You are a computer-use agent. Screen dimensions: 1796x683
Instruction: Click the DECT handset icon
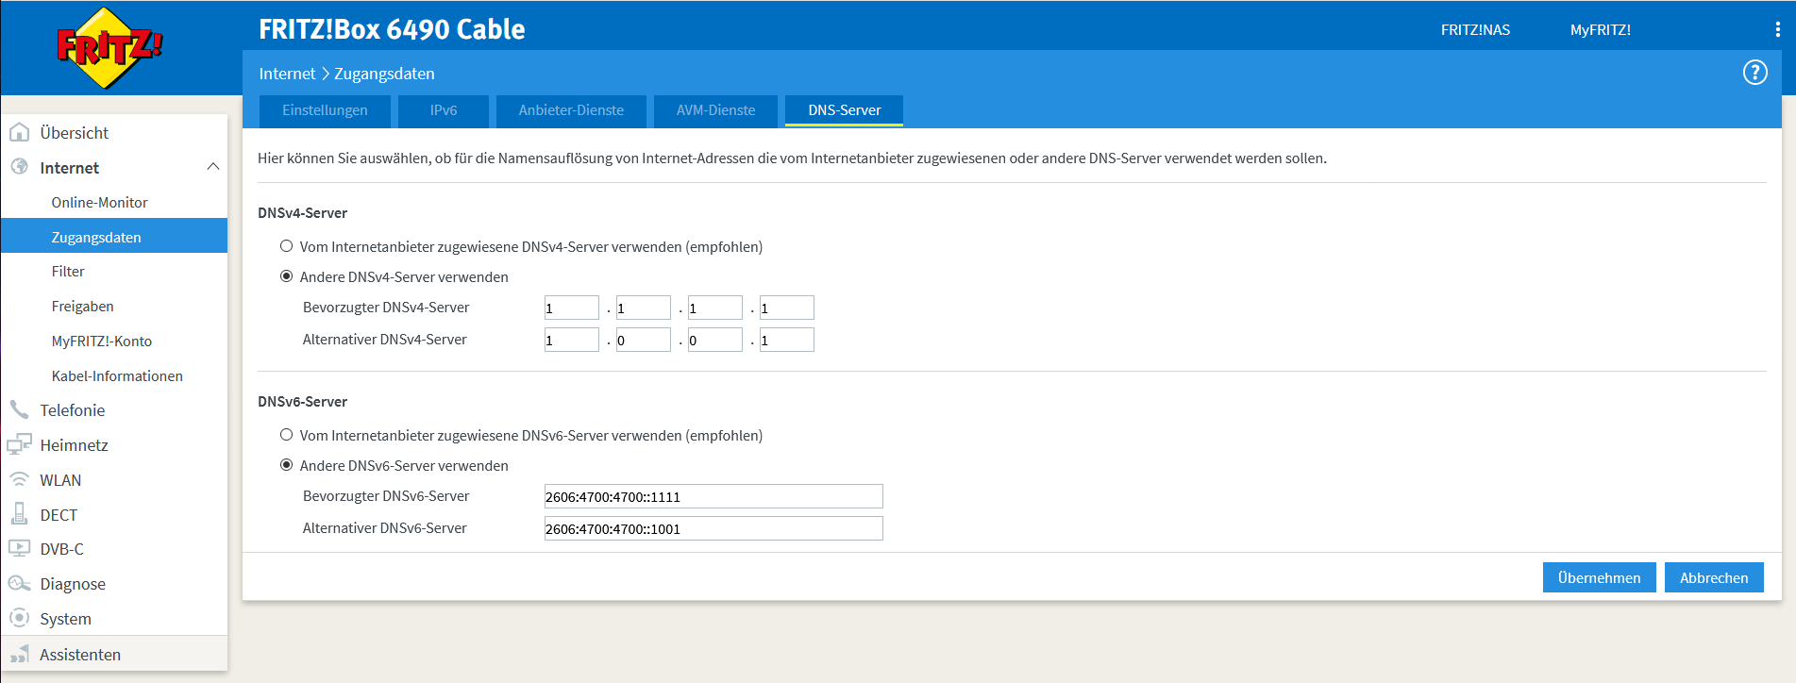tap(19, 514)
